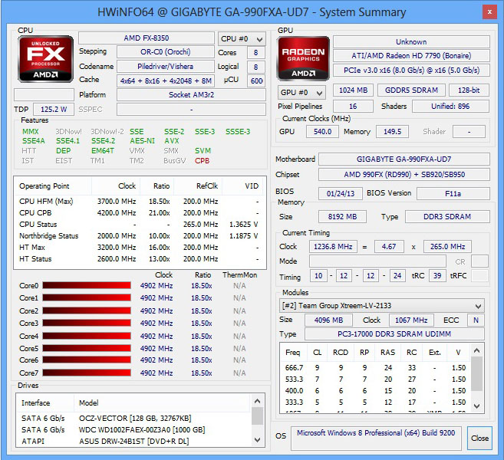The image size is (504, 460).
Task: Select the 666.7 frequency timing row
Action: click(x=375, y=367)
